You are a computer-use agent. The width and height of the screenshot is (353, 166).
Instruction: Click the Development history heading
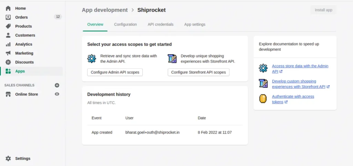(109, 95)
